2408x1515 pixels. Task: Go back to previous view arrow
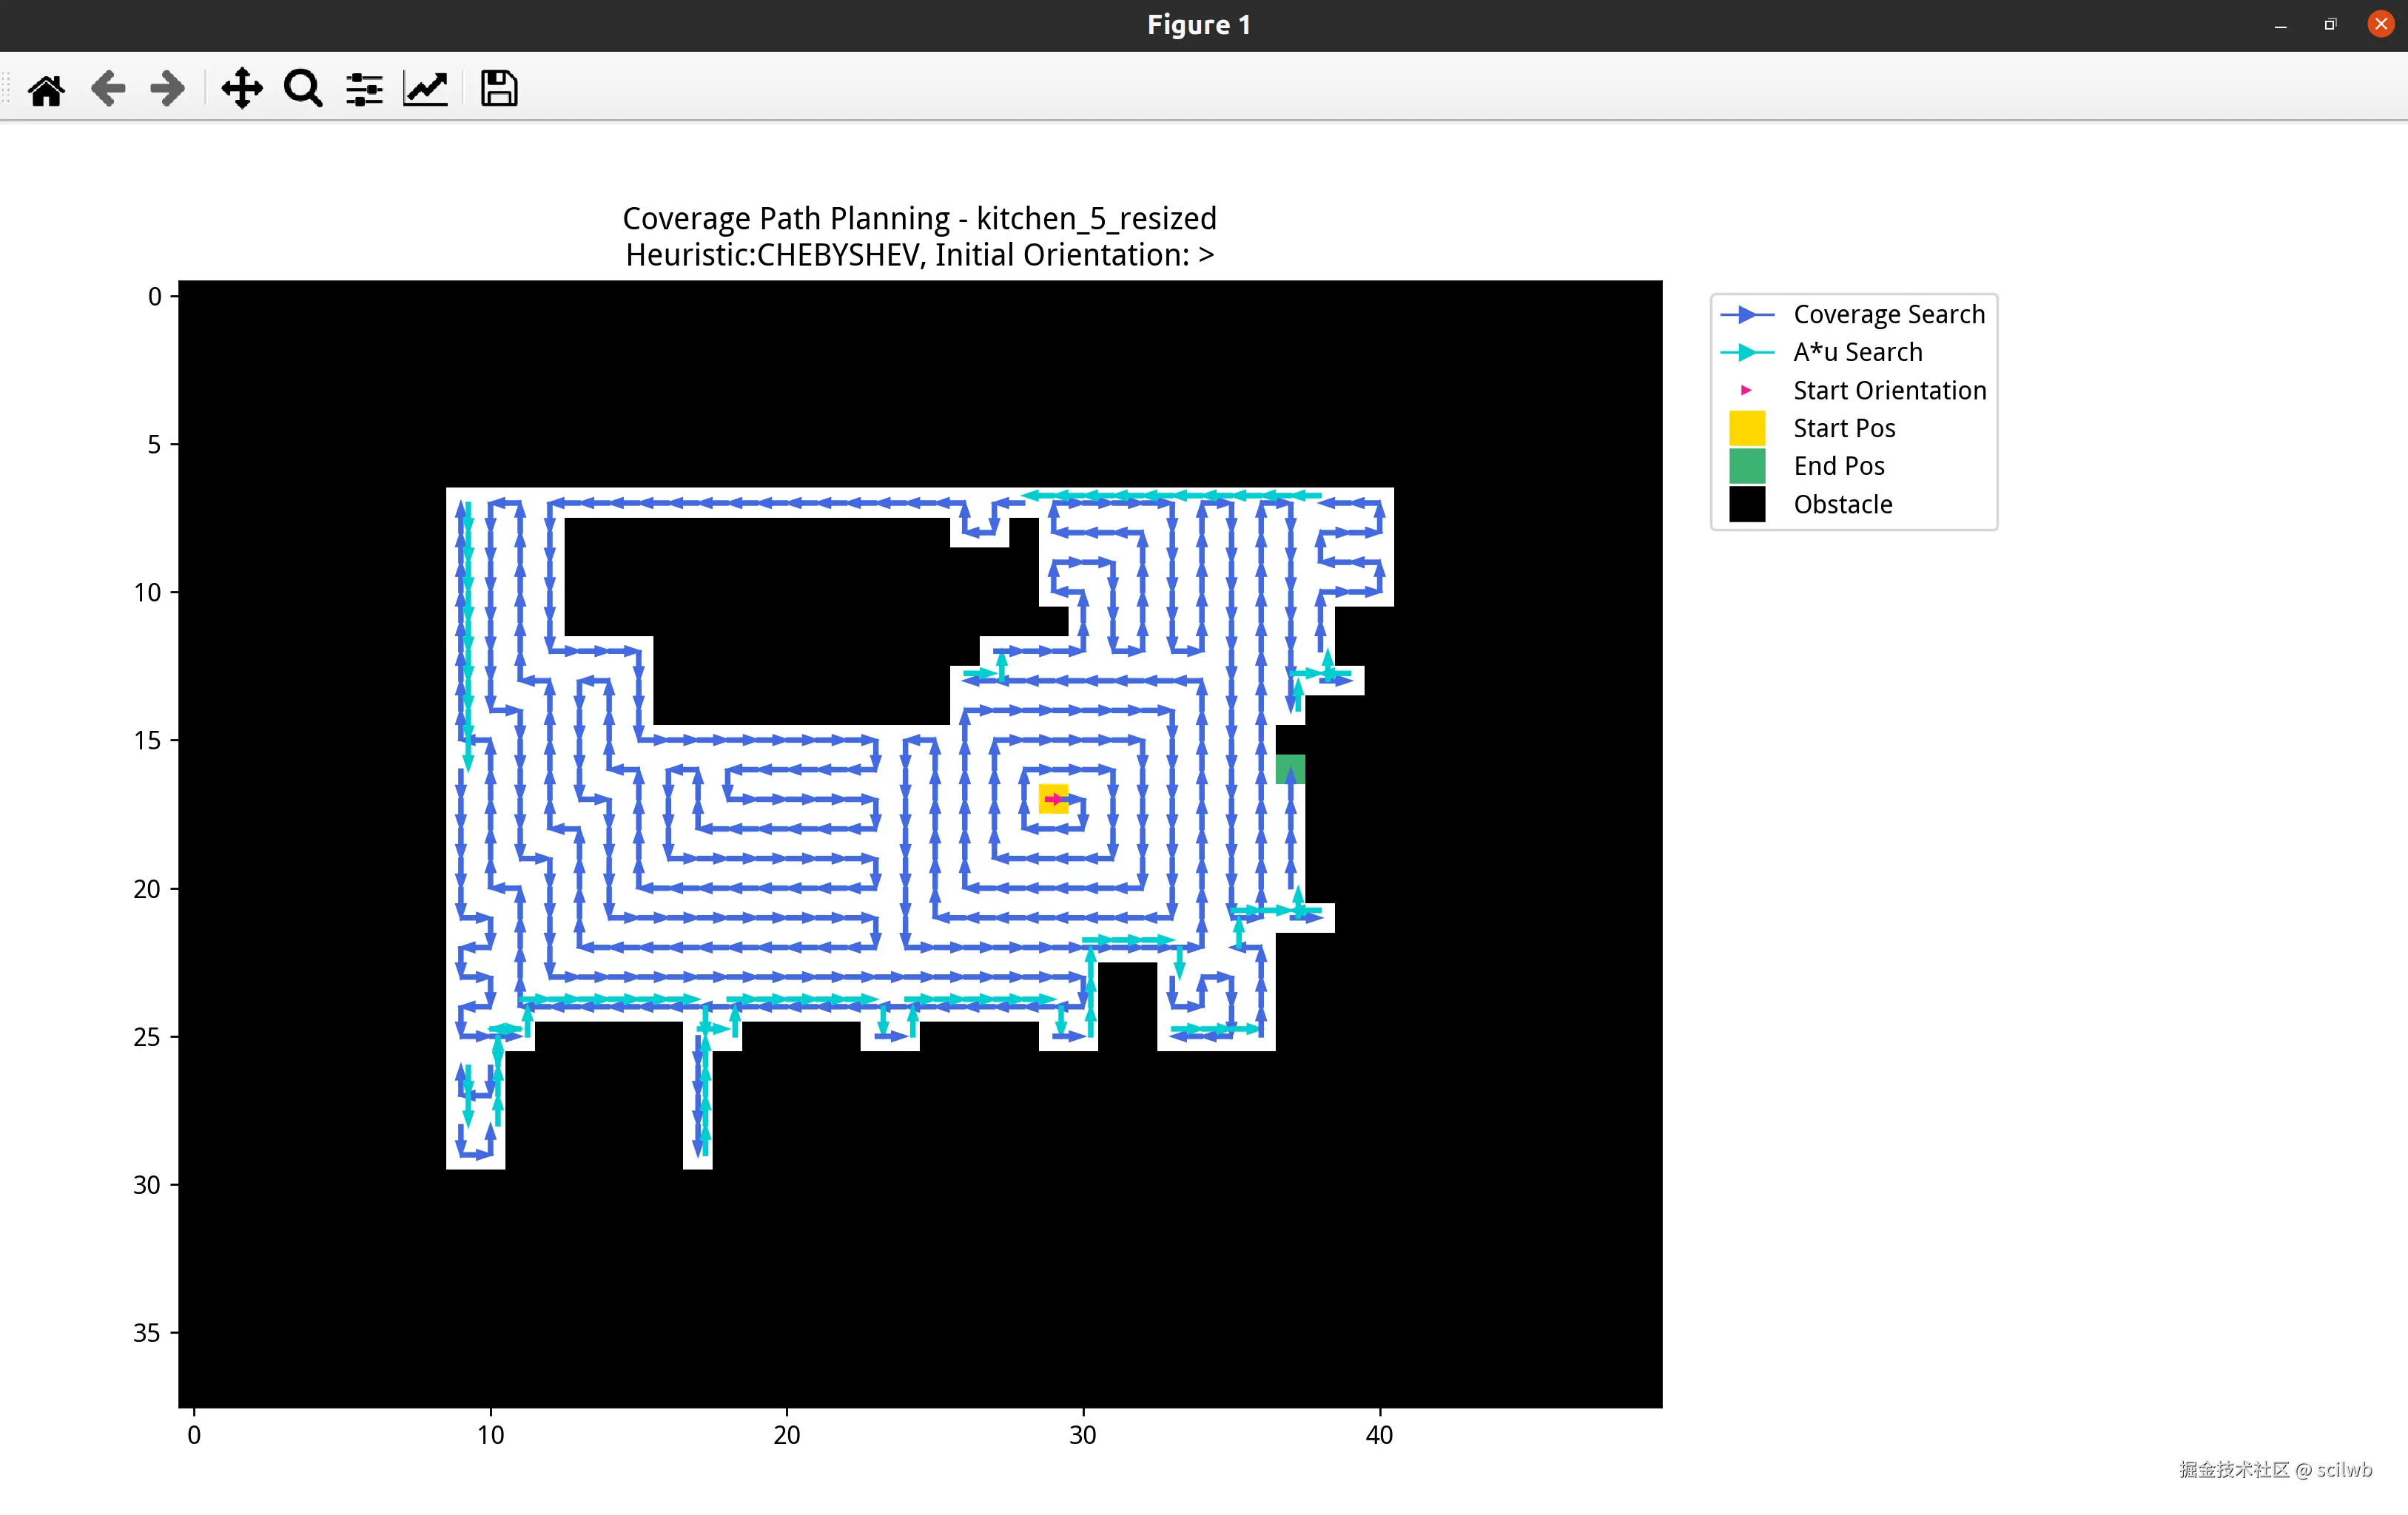107,89
